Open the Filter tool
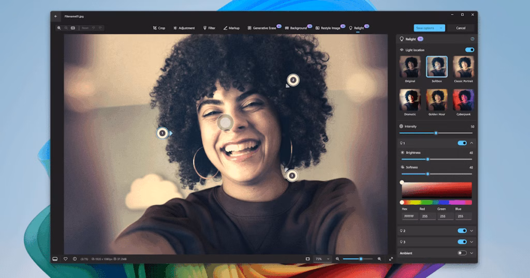Viewport: 530px width, 278px height. click(x=209, y=28)
